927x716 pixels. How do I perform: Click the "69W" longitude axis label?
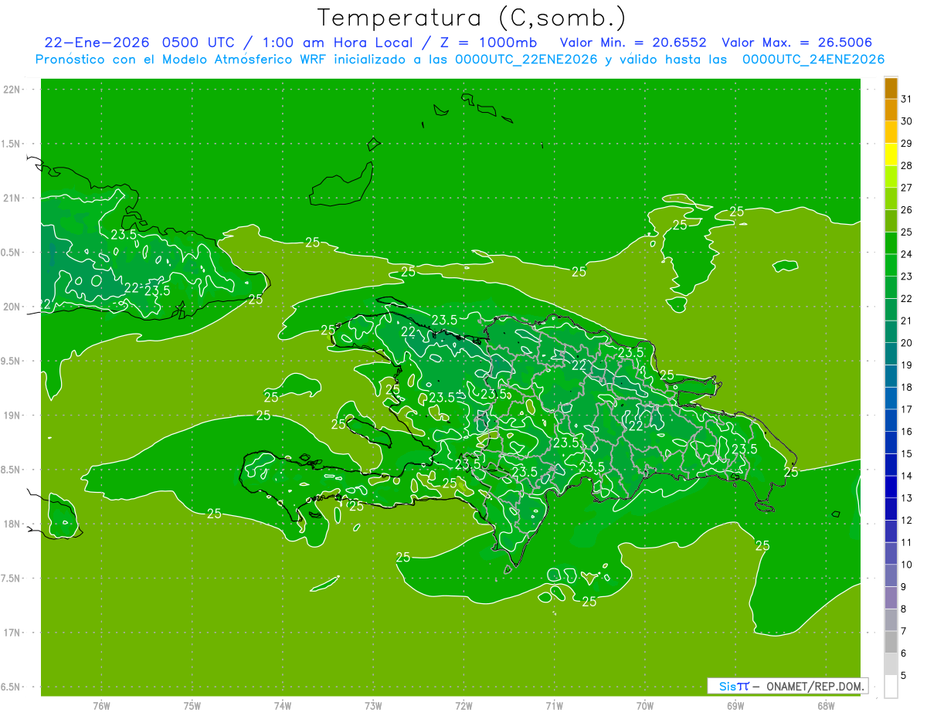tap(735, 705)
